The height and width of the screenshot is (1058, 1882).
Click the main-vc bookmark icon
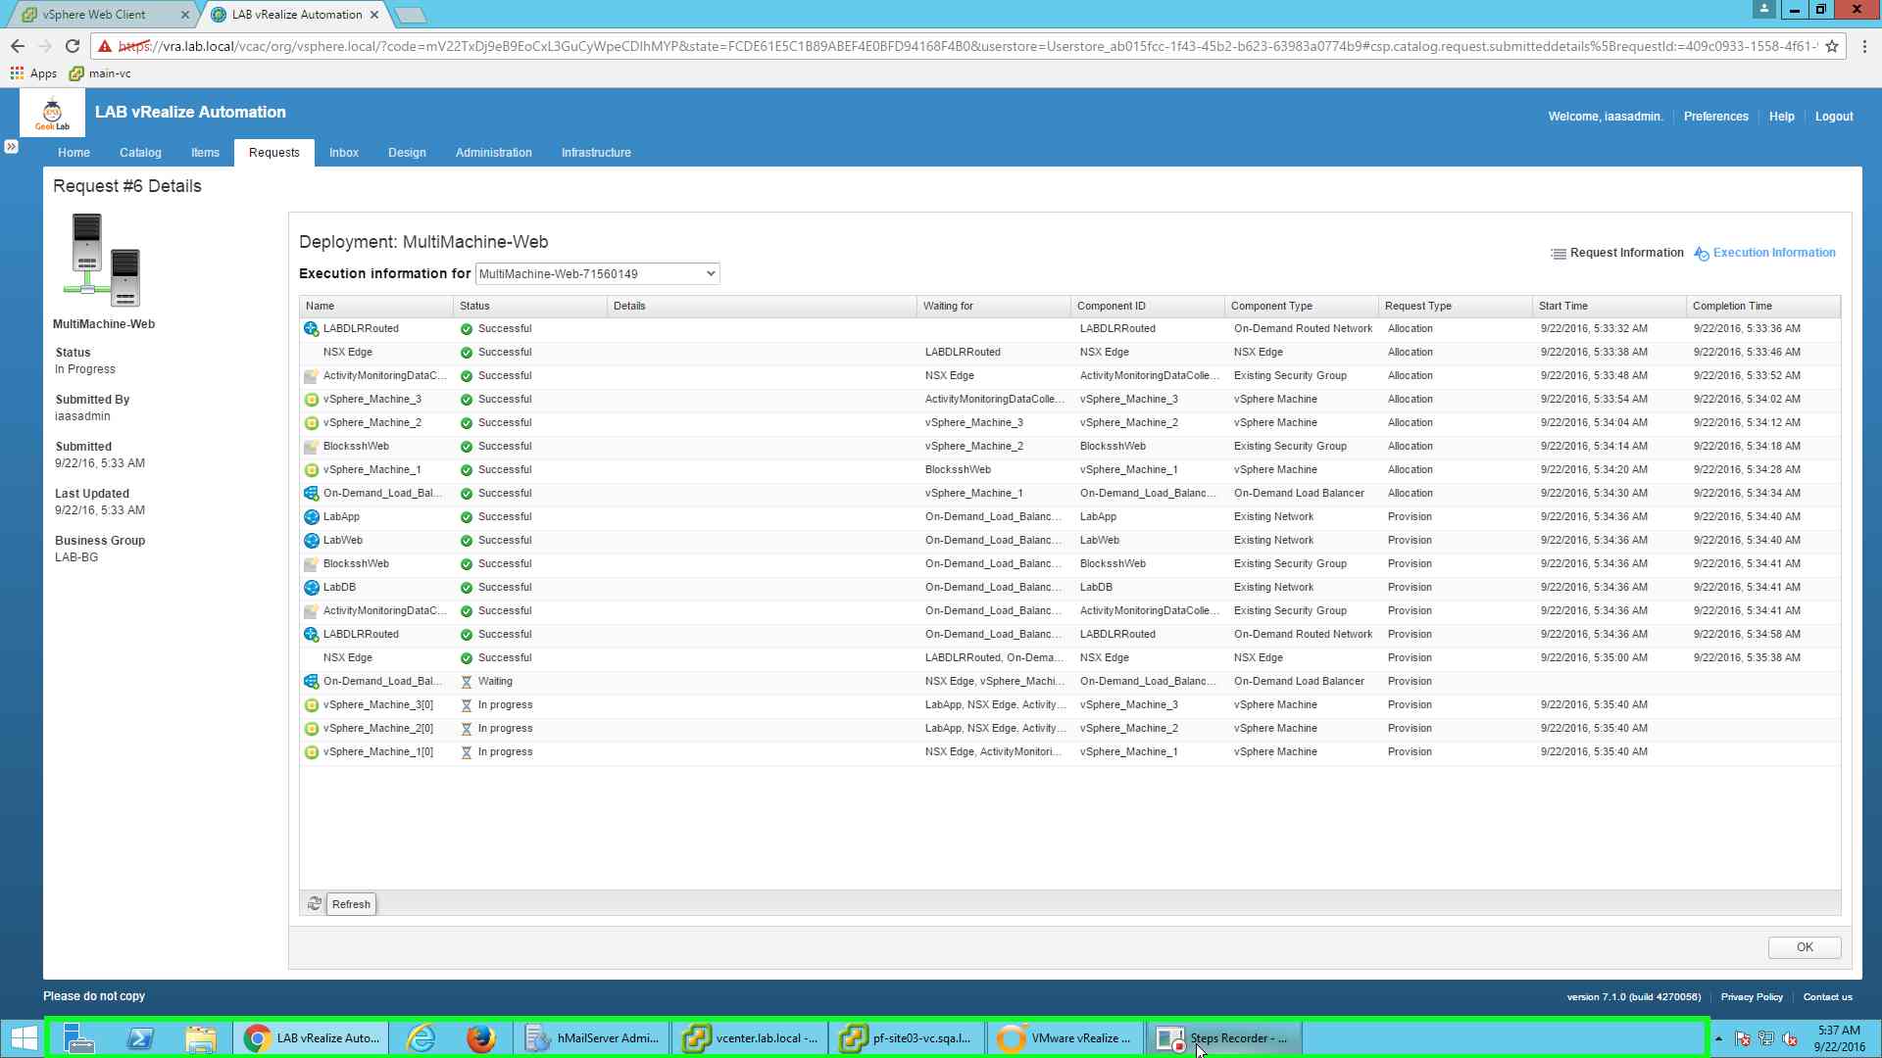(76, 73)
